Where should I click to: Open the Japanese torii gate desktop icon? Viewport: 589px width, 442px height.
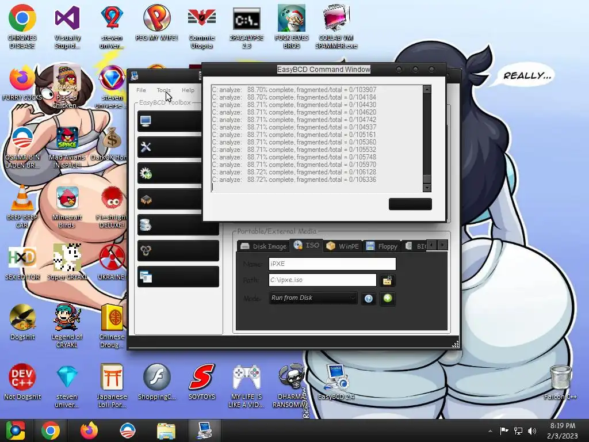pos(112,386)
